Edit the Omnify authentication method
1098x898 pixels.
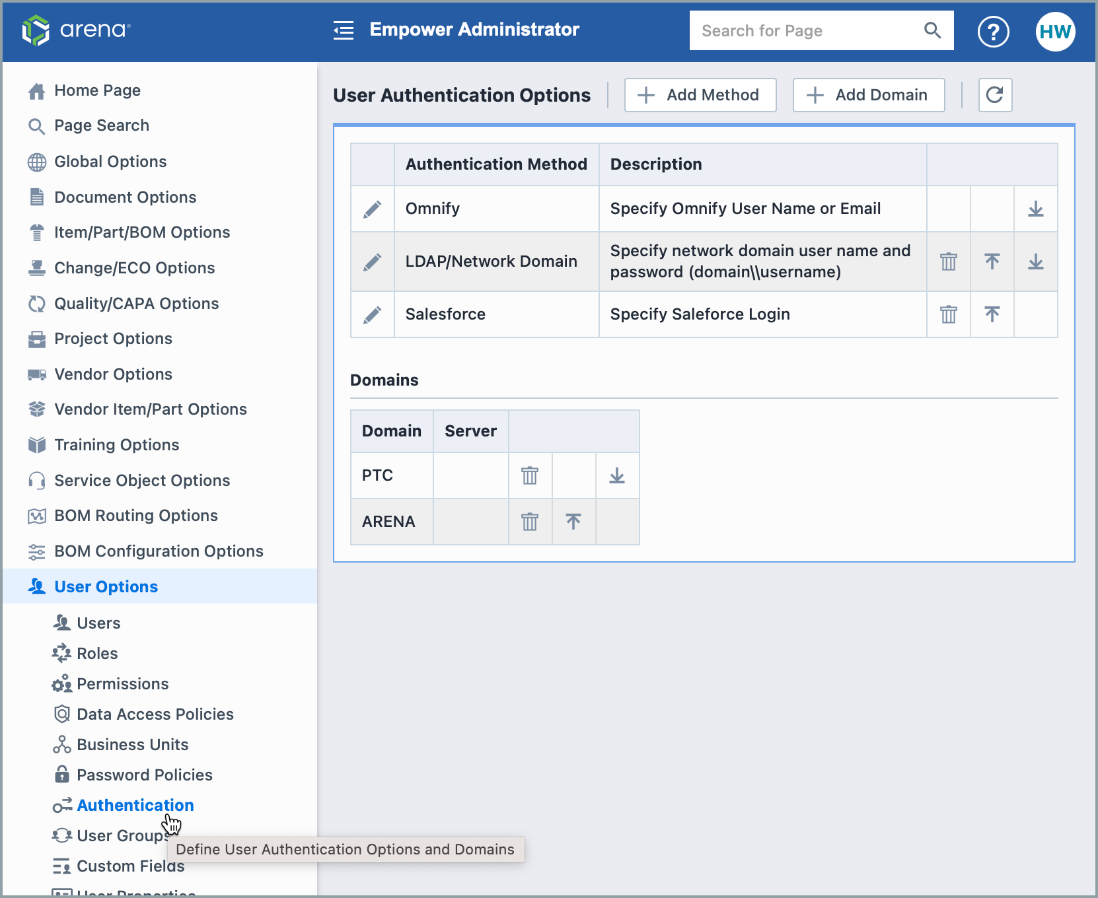(372, 209)
